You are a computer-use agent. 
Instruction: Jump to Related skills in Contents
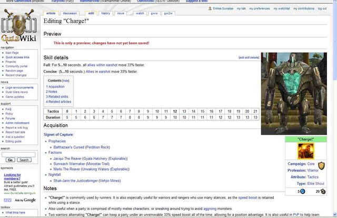(x=57, y=96)
